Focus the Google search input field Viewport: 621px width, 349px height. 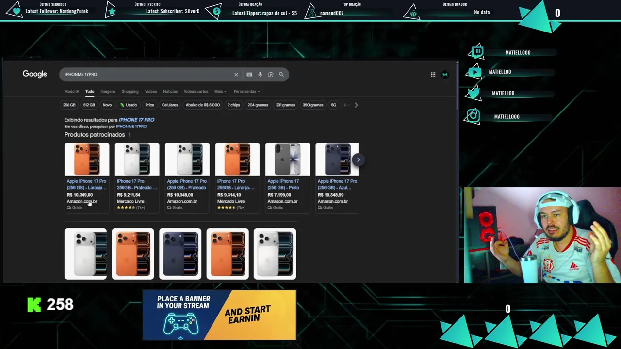click(147, 74)
